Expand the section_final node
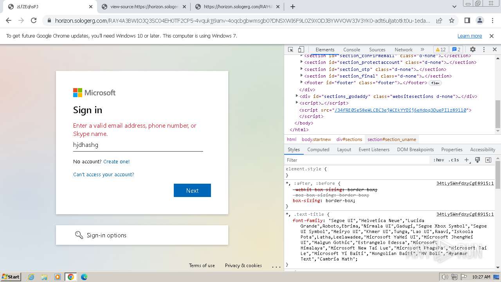The height and width of the screenshot is (282, 501). coord(301,76)
